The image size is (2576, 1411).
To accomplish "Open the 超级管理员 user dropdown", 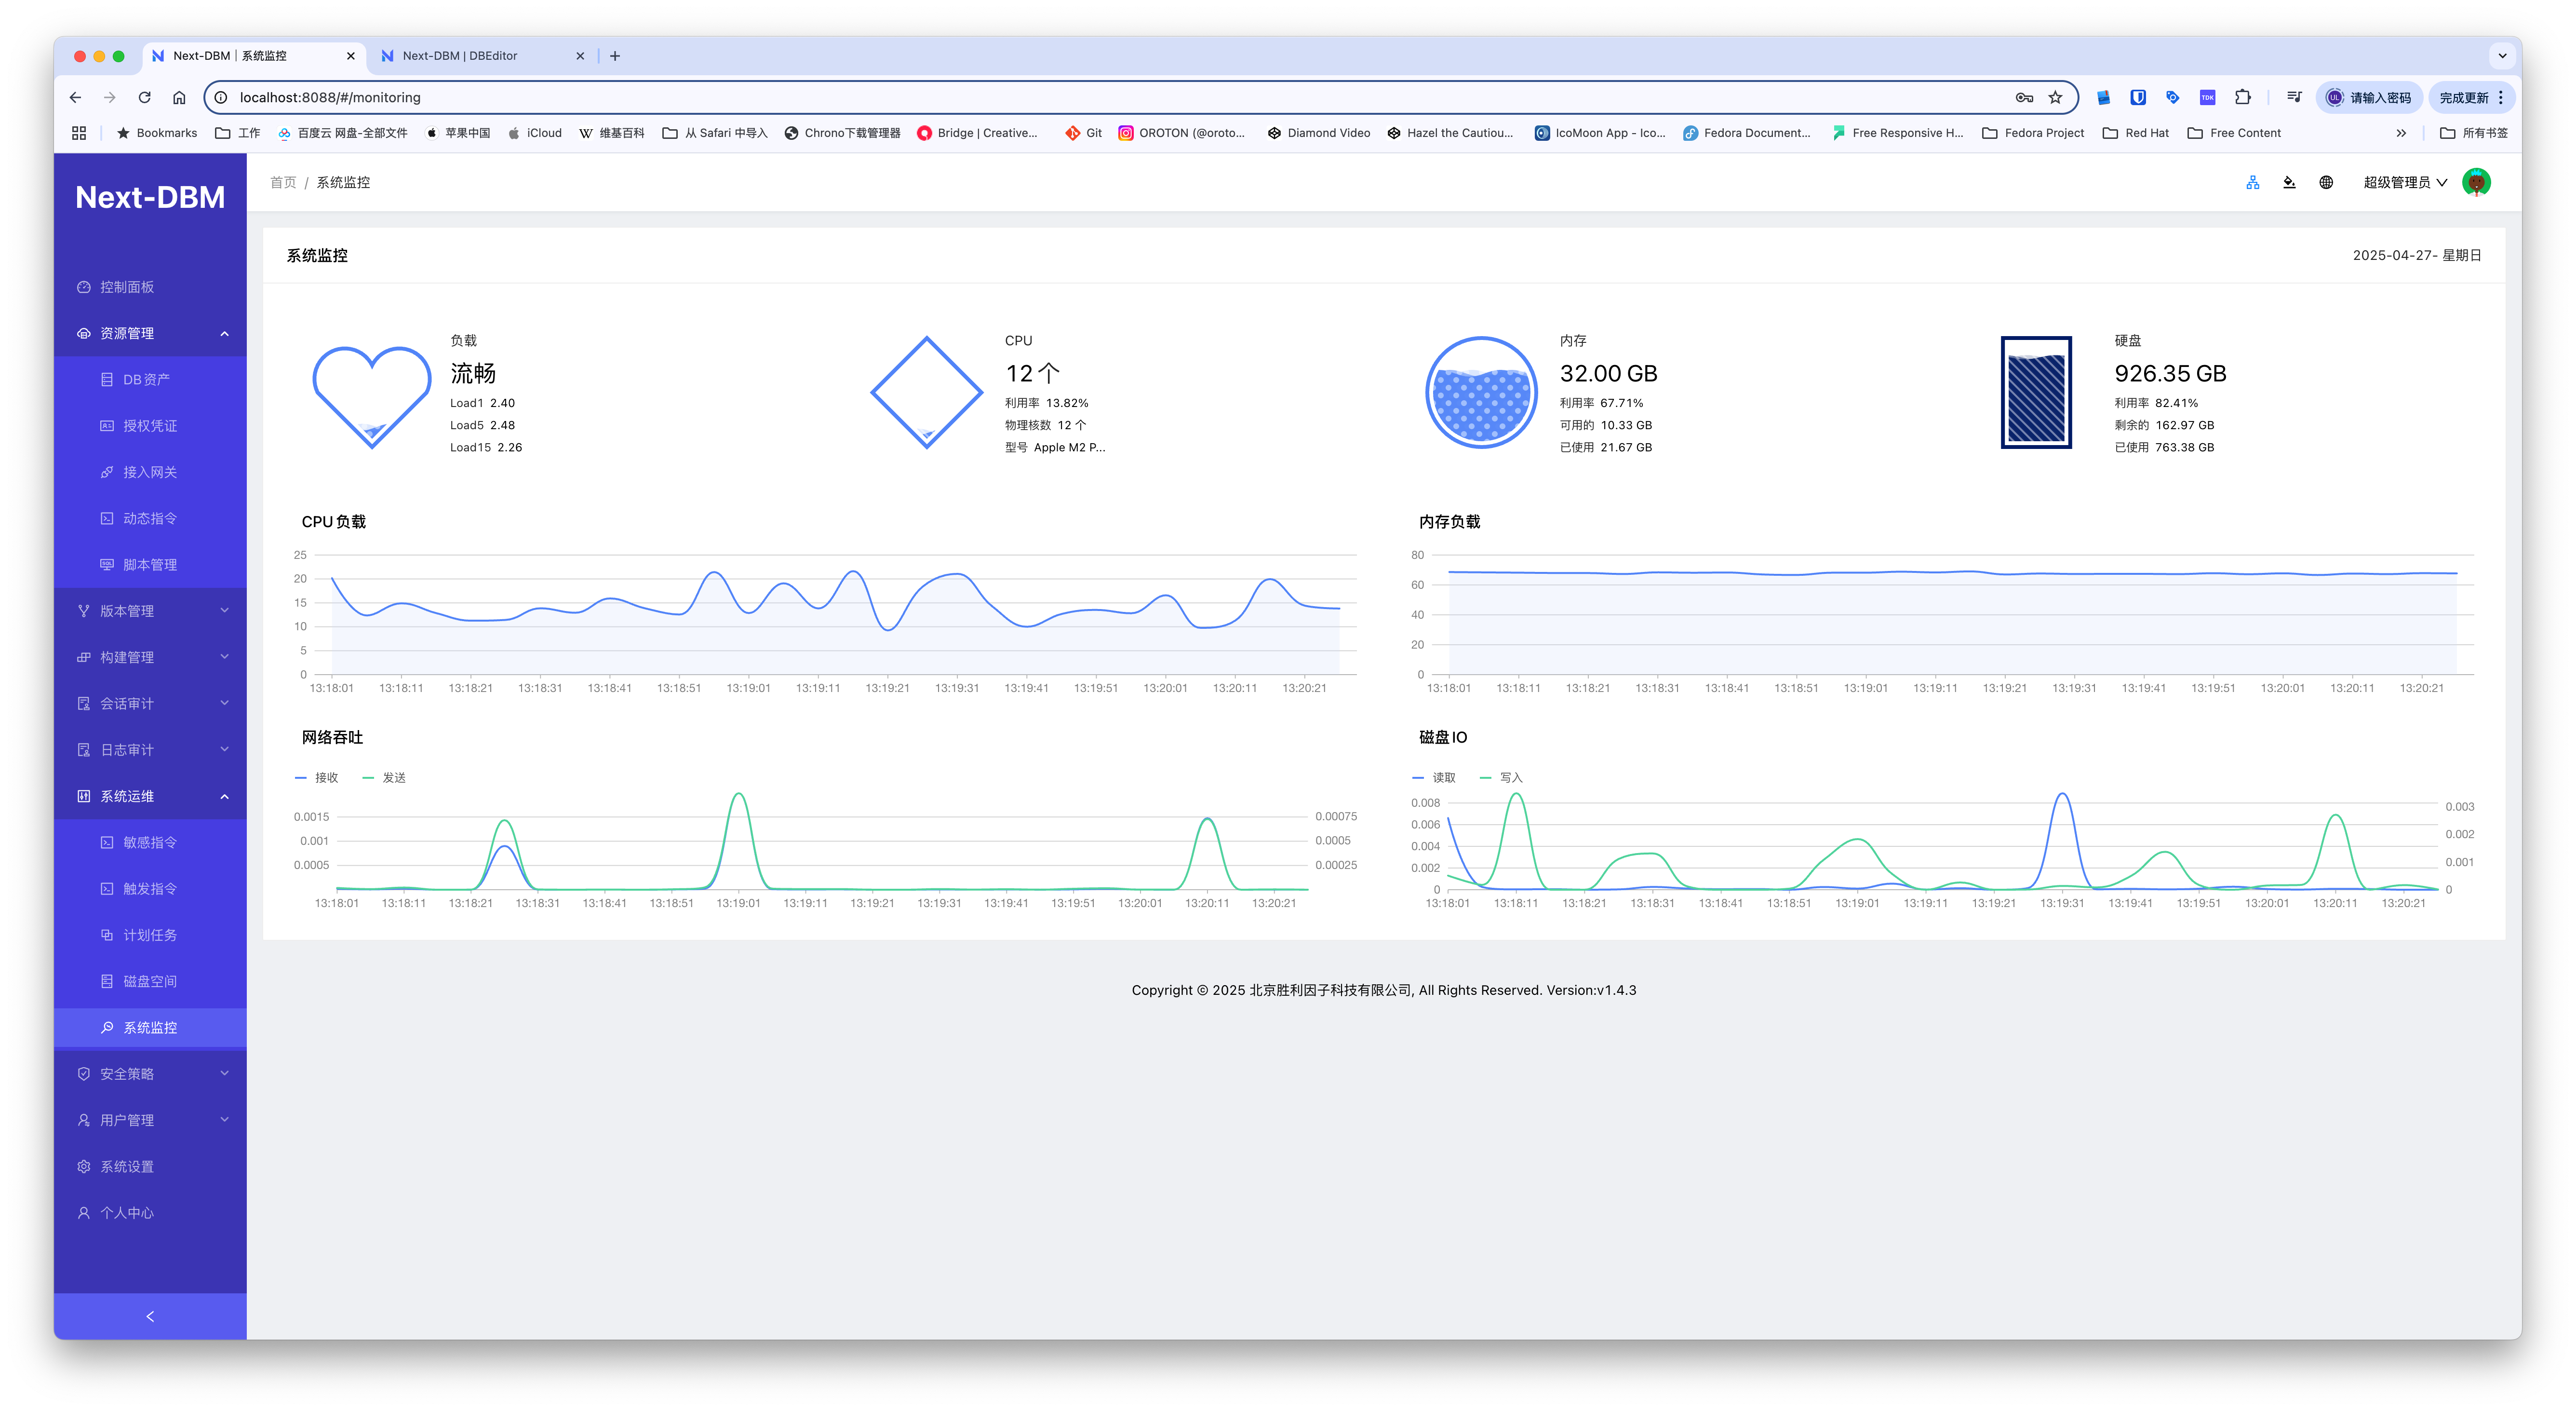I will coord(2404,182).
